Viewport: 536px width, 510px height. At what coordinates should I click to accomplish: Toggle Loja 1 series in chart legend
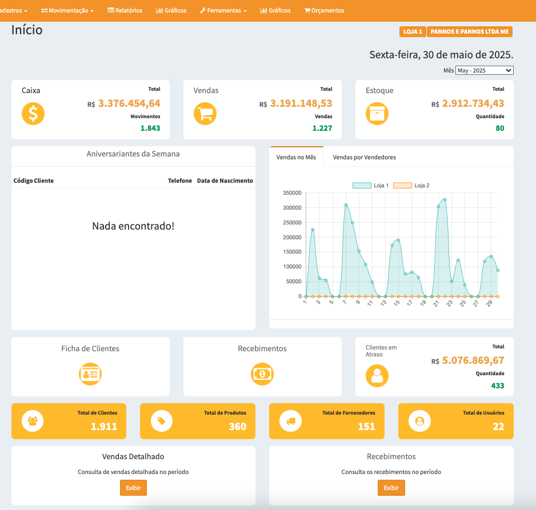click(371, 186)
